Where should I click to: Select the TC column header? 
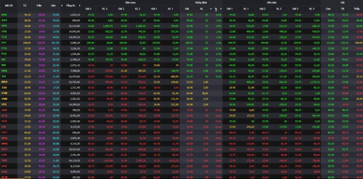point(25,5)
